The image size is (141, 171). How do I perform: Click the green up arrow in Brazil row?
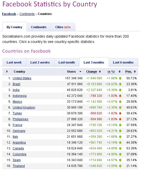[120, 84]
